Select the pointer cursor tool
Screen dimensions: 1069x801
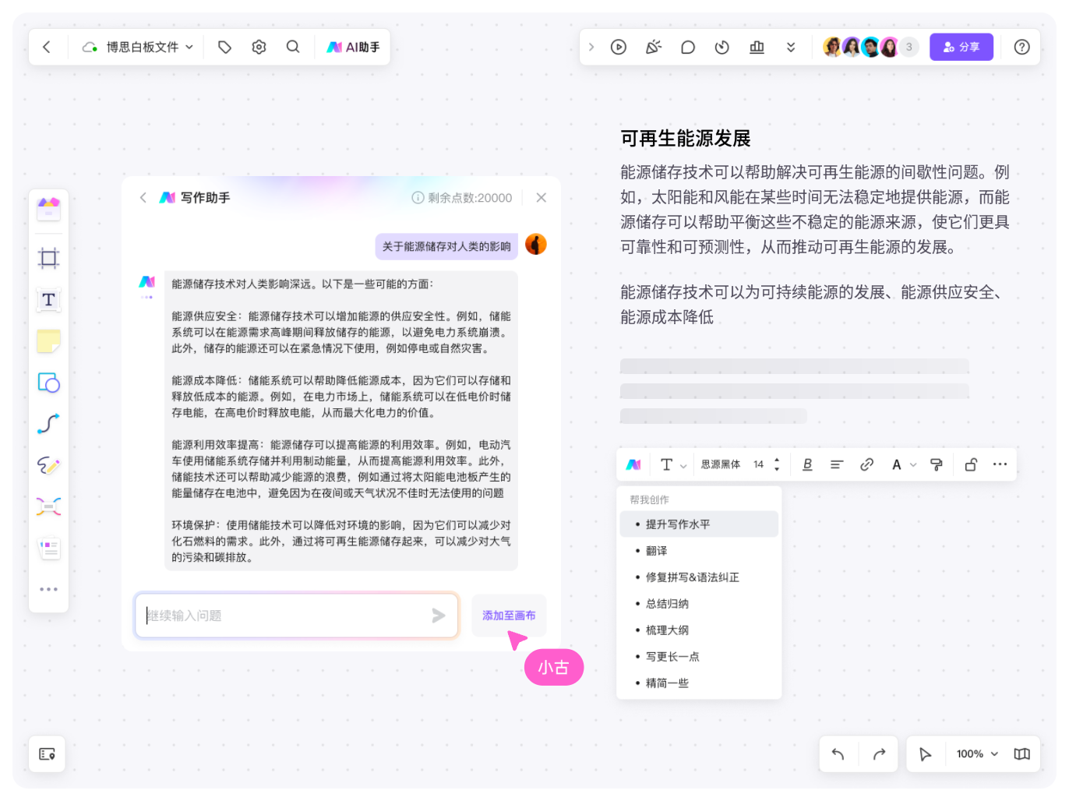(x=925, y=754)
